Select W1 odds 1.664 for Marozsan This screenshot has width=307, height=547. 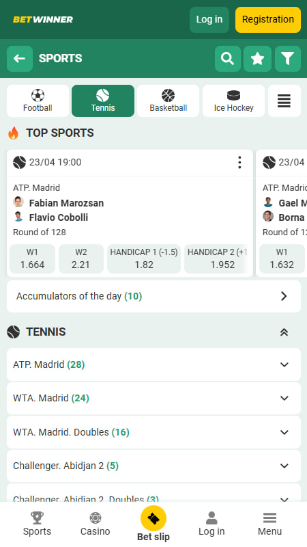tap(32, 258)
